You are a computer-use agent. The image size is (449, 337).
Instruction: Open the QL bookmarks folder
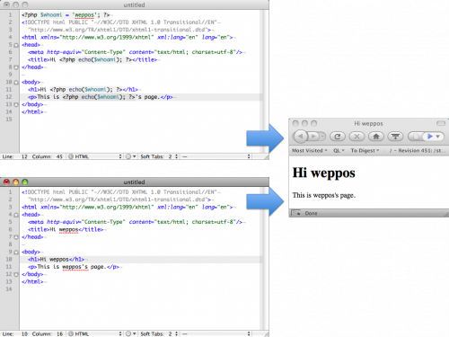(x=339, y=151)
